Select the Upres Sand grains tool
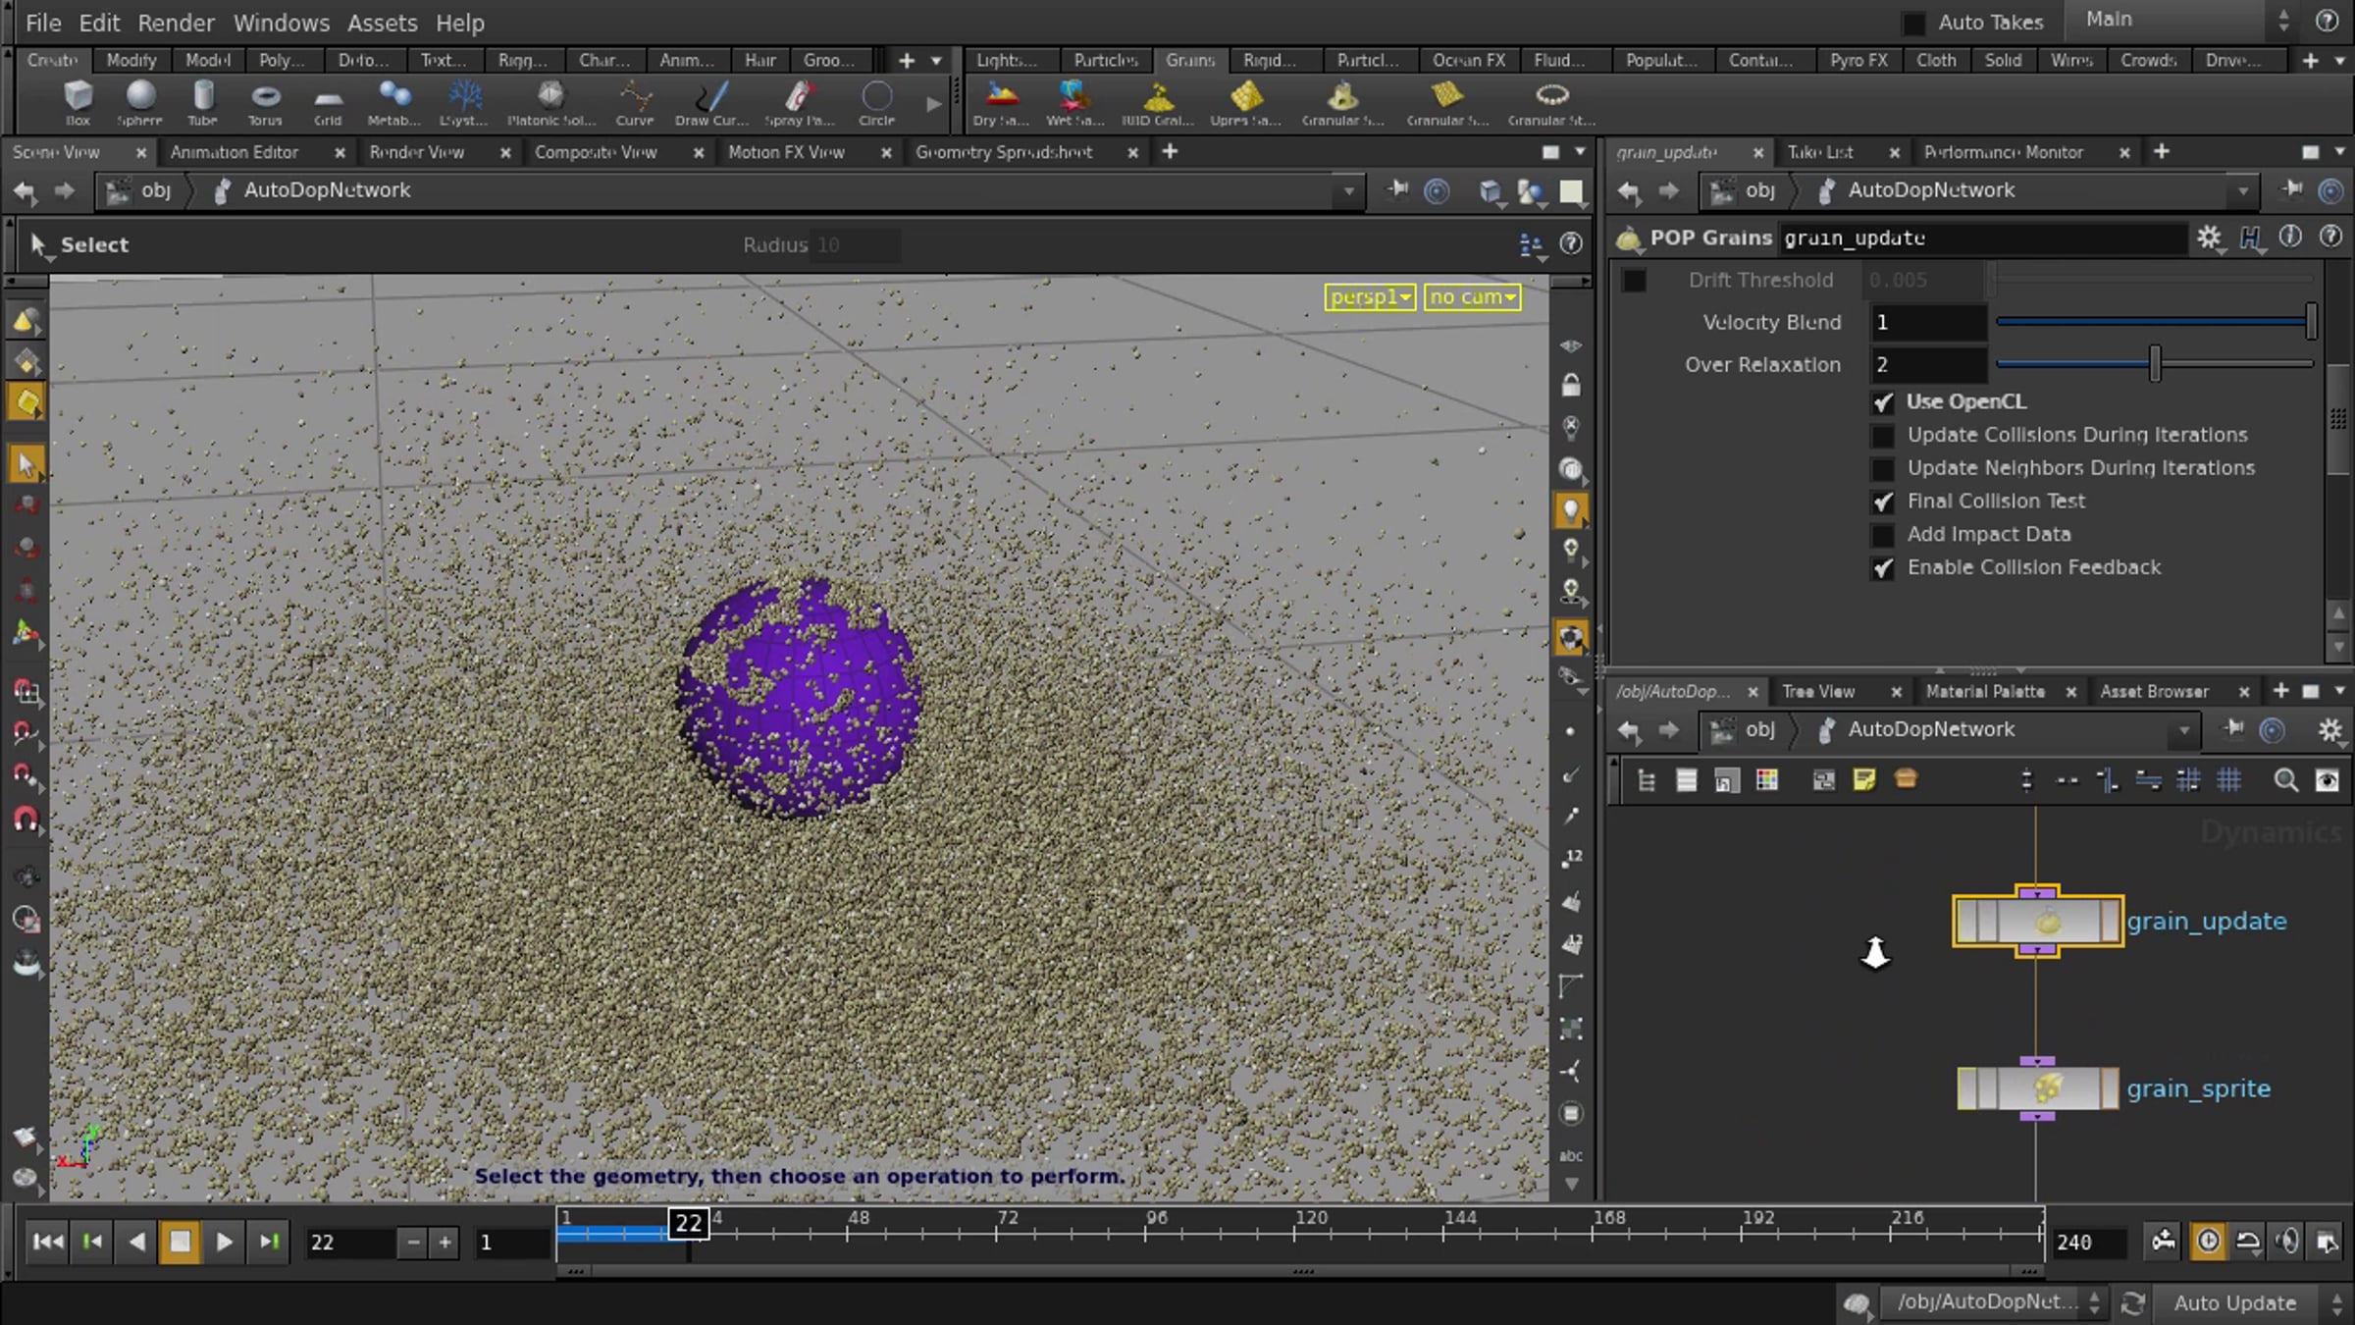The height and width of the screenshot is (1325, 2355). (x=1246, y=103)
